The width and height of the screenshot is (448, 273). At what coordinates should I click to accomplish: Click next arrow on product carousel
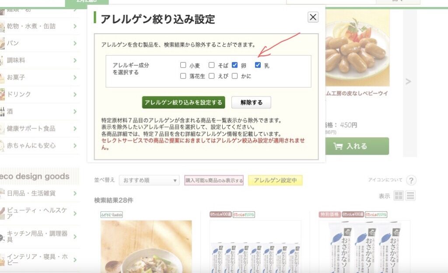click(x=408, y=82)
